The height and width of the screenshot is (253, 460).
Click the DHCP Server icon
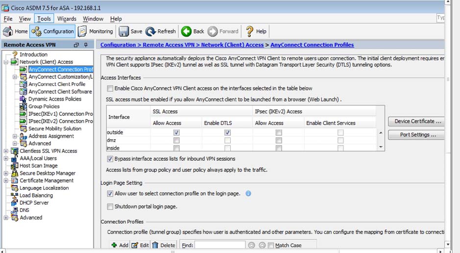14,203
